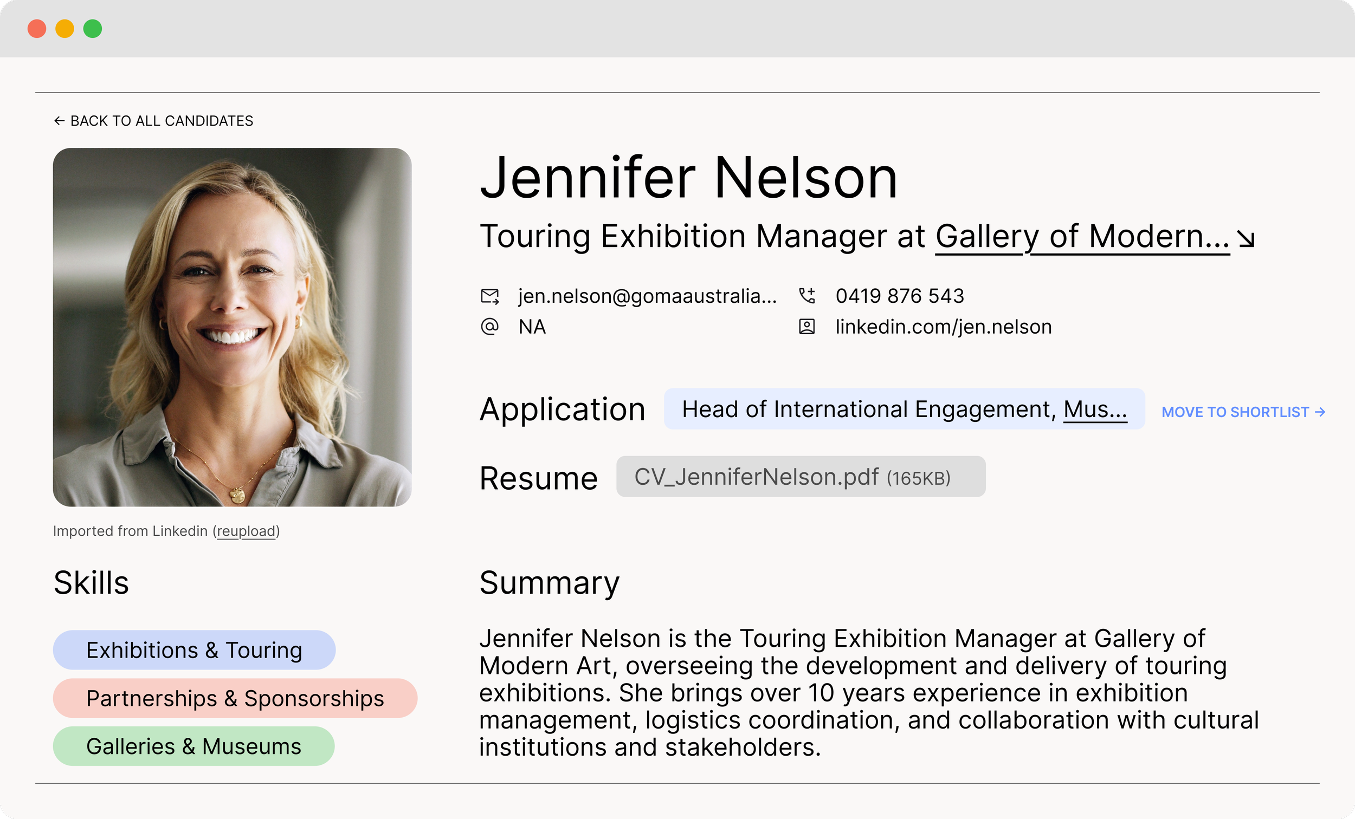The height and width of the screenshot is (819, 1355).
Task: Click linkedin.com/jen.nelson text
Action: pyautogui.click(x=943, y=327)
